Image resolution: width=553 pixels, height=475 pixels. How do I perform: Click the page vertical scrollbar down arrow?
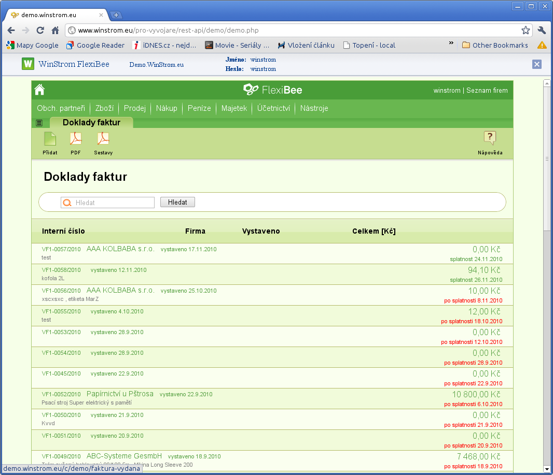point(546,469)
